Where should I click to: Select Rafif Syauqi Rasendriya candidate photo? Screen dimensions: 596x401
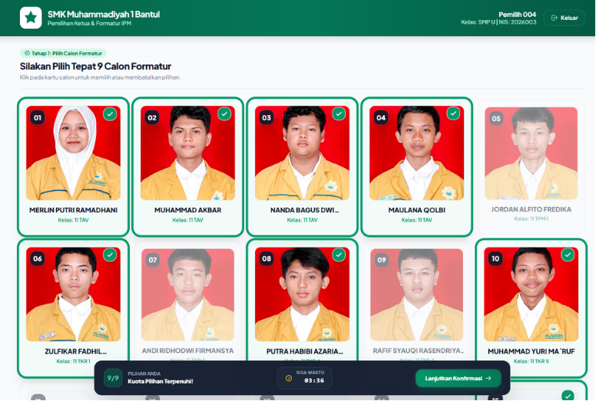pyautogui.click(x=416, y=294)
